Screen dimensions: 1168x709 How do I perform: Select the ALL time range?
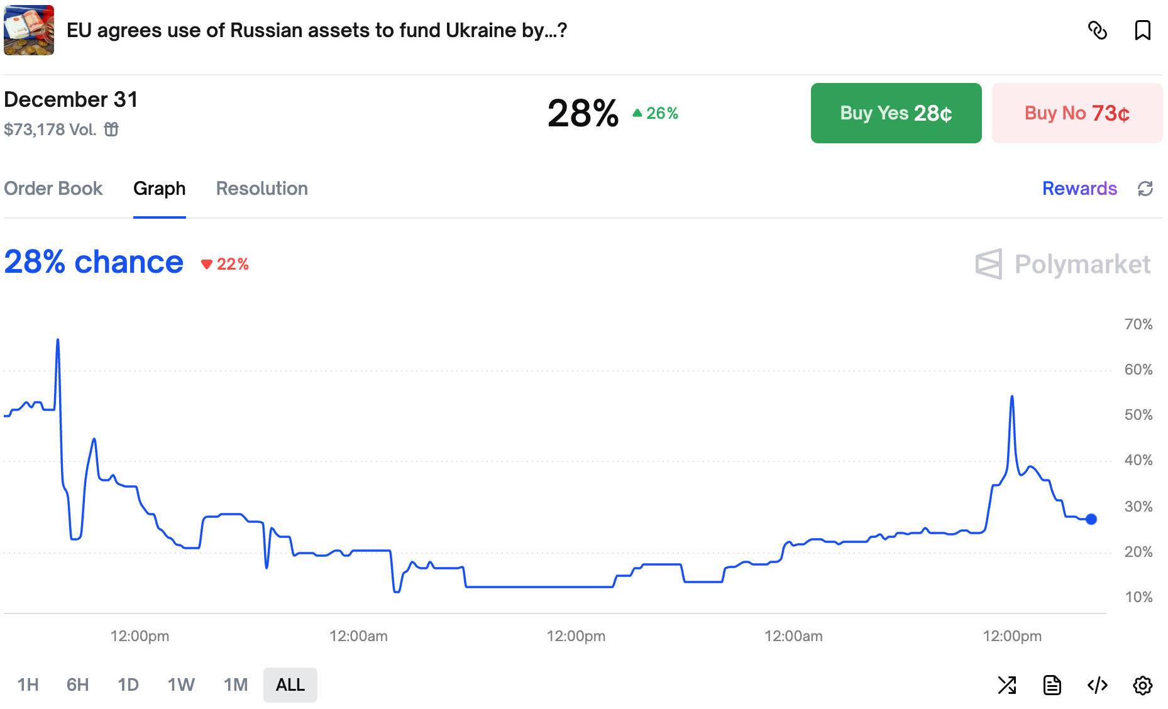290,685
